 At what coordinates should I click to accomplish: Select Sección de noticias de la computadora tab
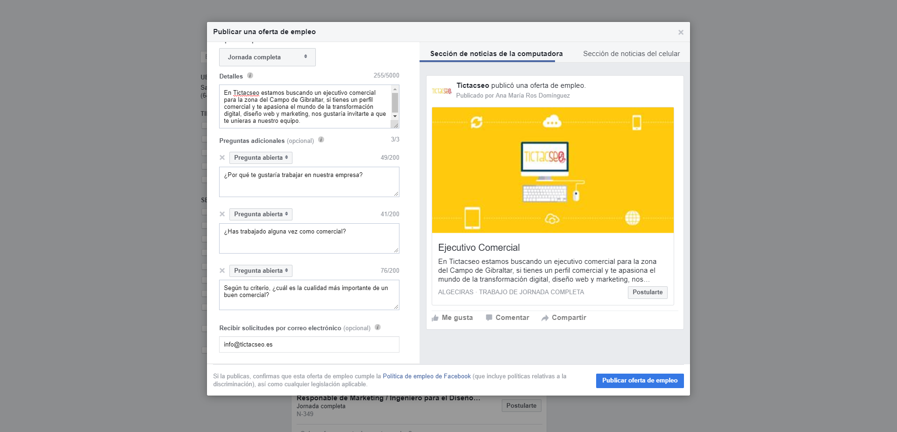point(496,54)
